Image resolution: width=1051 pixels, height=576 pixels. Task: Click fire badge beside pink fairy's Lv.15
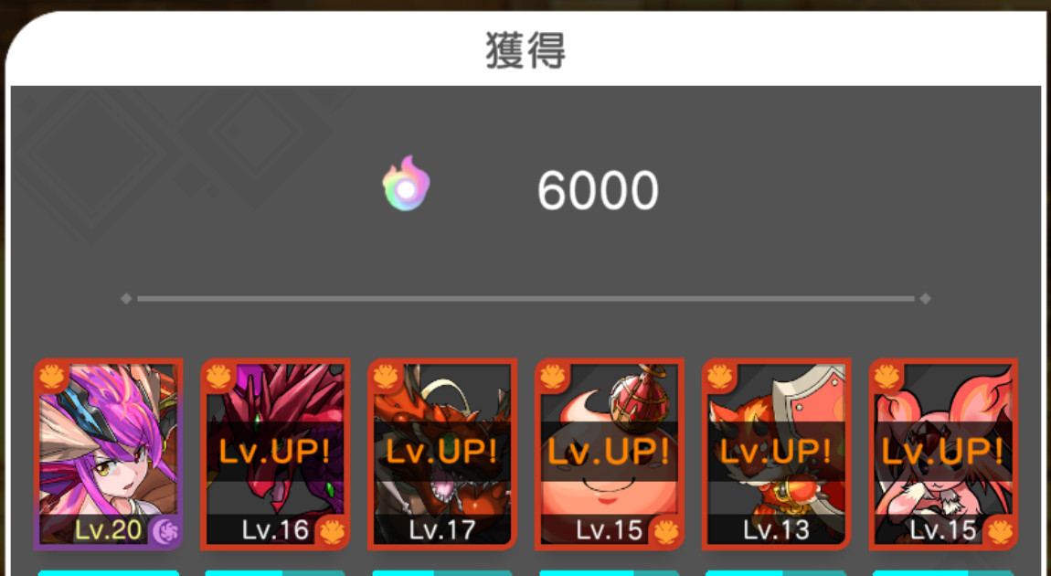tap(1000, 532)
